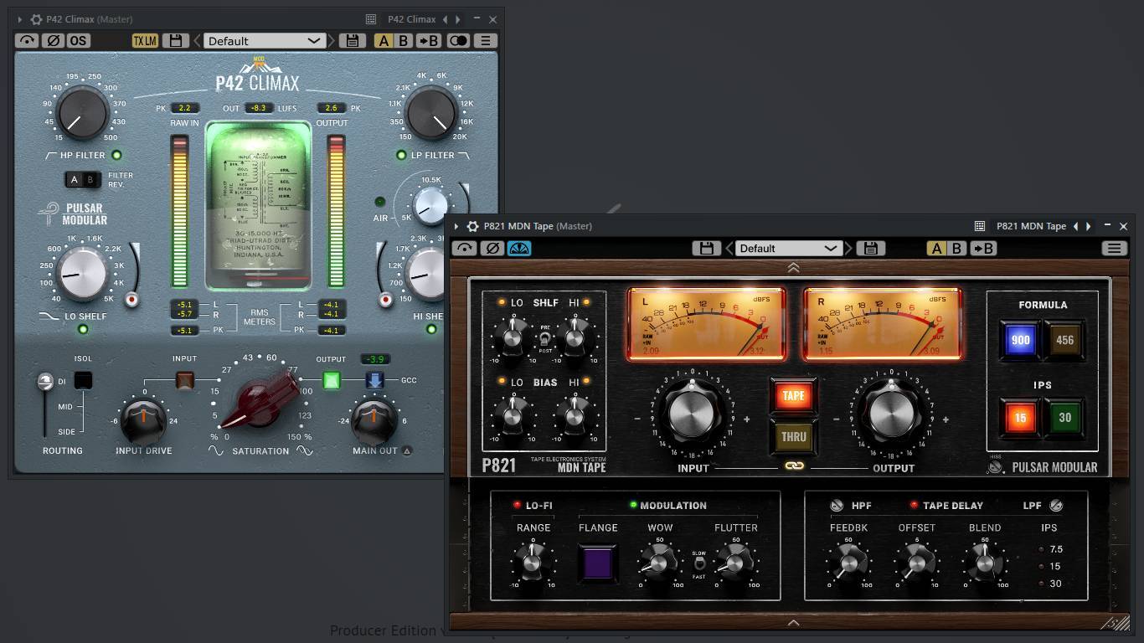The image size is (1144, 643).
Task: Click triangle icon next to MAIN OUT
Action: [x=407, y=450]
